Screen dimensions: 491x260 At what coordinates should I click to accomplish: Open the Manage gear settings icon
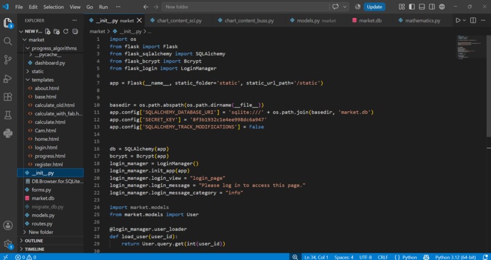8,244
